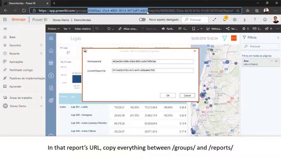This screenshot has height=158, width=281.
Task: Open Partilhado comigo in navigation
Action: click(21, 70)
